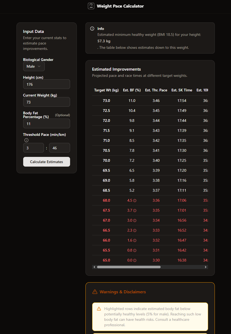The image size is (231, 334).
Task: Click the Body Fat Percentage input field
Action: click(x=47, y=123)
